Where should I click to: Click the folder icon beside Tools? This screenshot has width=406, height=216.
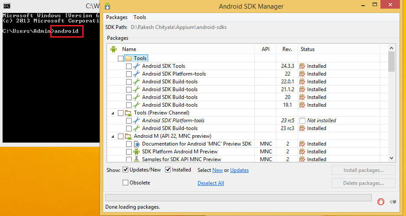(x=128, y=58)
